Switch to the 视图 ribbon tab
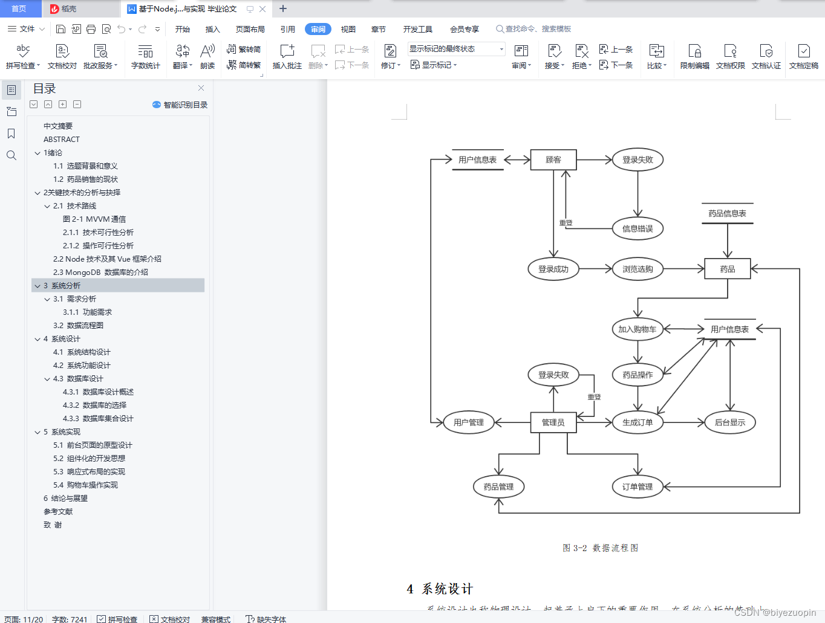Viewport: 825px width, 623px height. pos(348,29)
